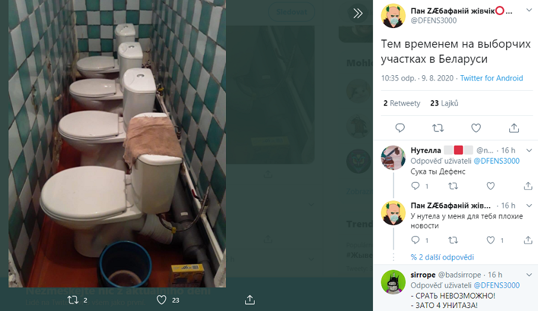538x311 pixels.
Task: Like the main tweet with the heart
Action: 476,128
